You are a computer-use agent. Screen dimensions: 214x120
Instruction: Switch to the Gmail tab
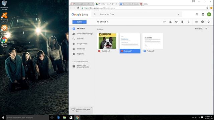click(x=82, y=4)
